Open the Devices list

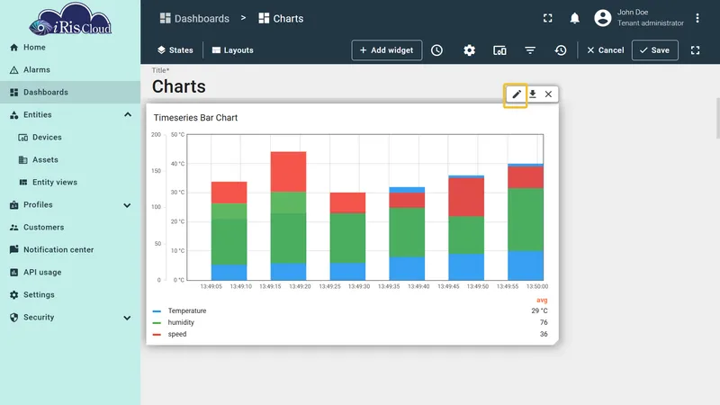70,138
